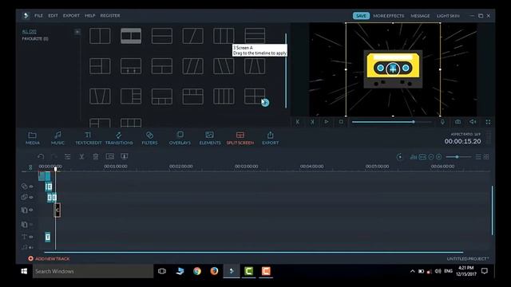Select the FAVOURITE (0) category
The height and width of the screenshot is (287, 511).
pyautogui.click(x=35, y=39)
